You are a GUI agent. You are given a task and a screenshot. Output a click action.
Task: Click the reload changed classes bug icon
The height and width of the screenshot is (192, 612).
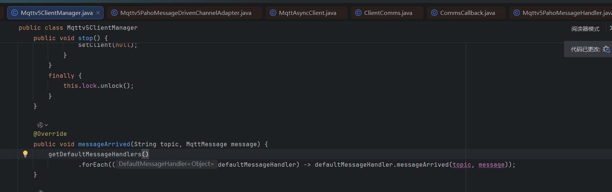(606, 49)
